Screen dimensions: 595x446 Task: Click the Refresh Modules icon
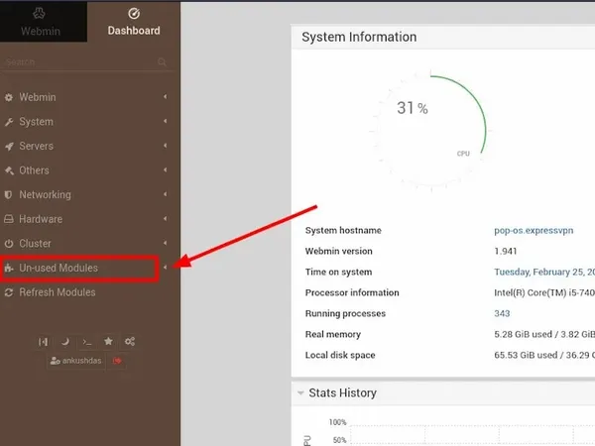pyautogui.click(x=9, y=292)
